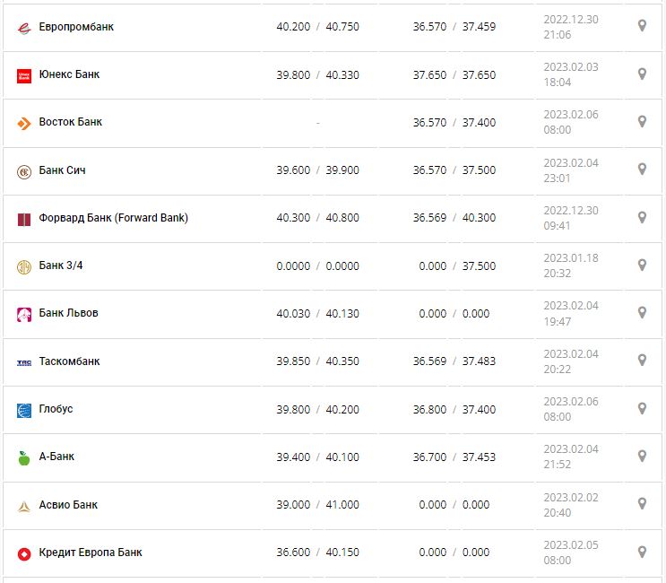The width and height of the screenshot is (666, 583).
Task: Open map pin for Европромбанк
Action: (x=642, y=26)
